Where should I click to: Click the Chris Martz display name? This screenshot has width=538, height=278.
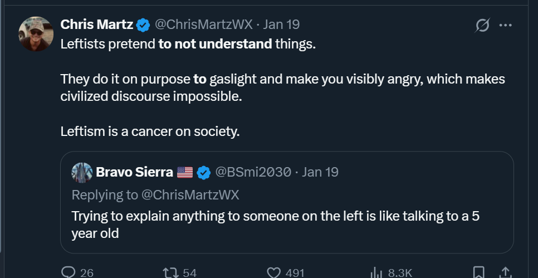click(96, 25)
